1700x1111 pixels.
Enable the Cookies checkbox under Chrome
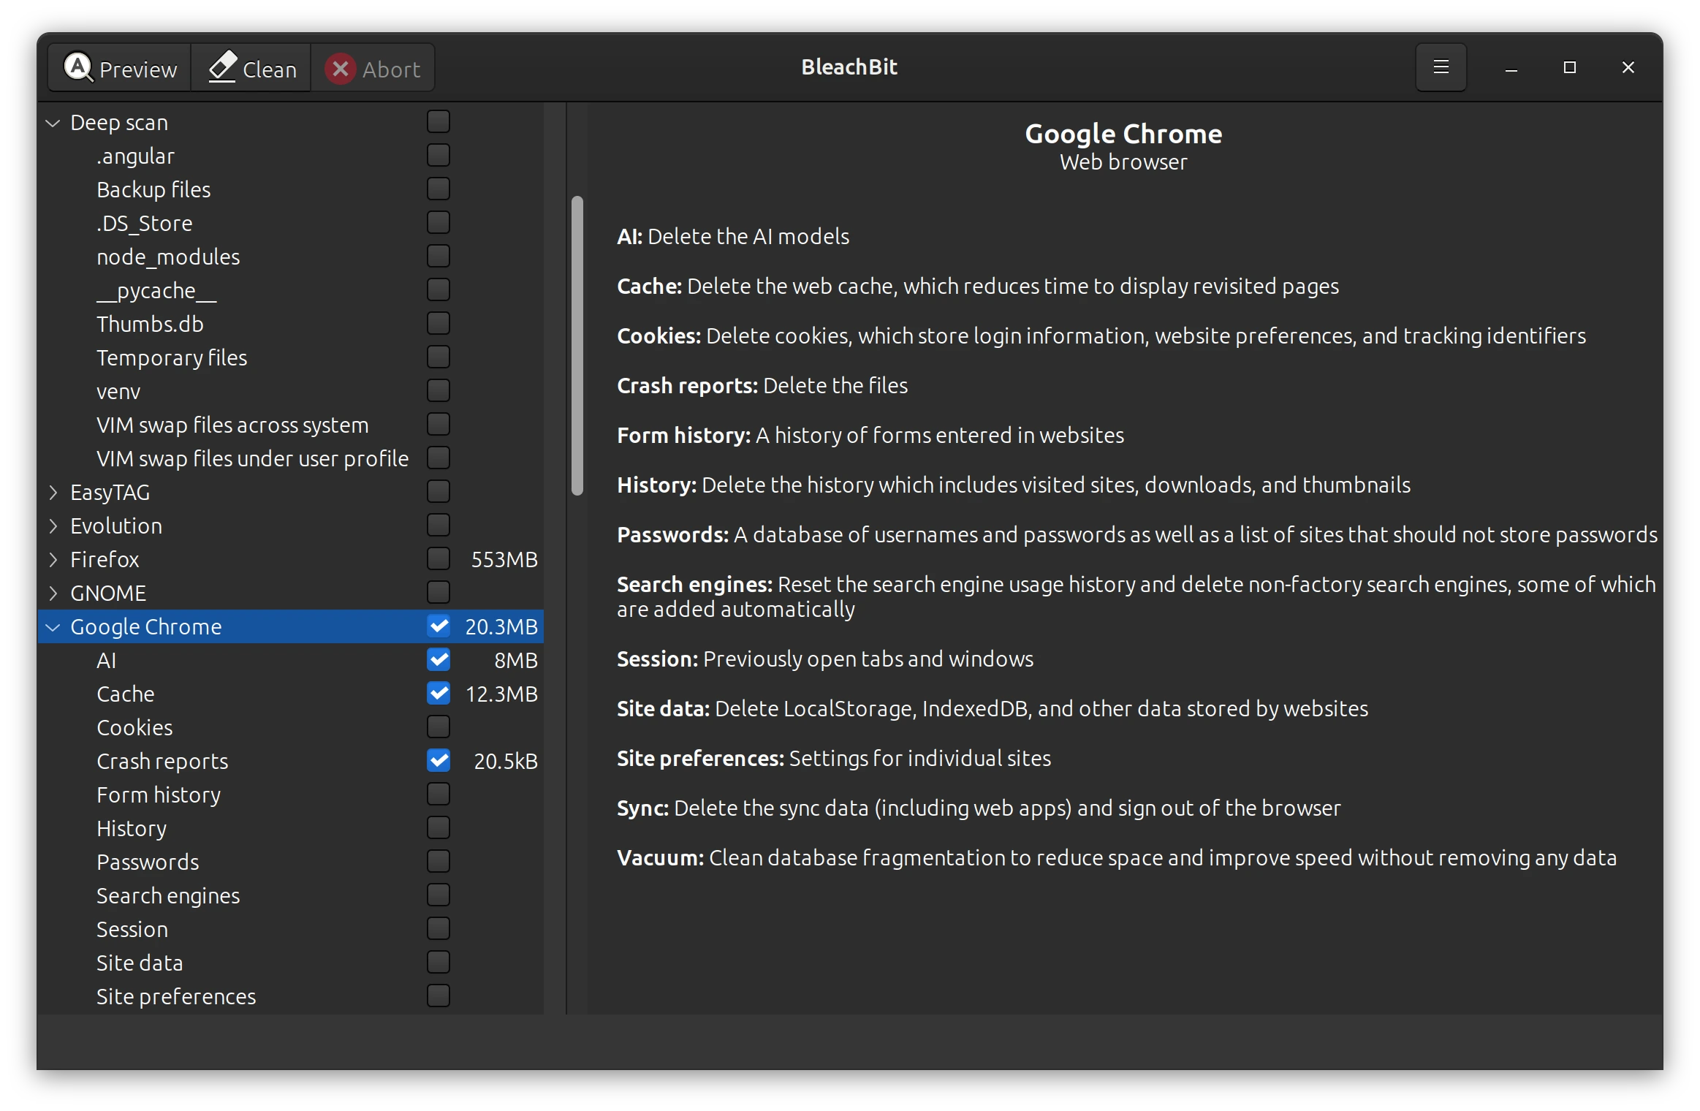click(x=439, y=727)
